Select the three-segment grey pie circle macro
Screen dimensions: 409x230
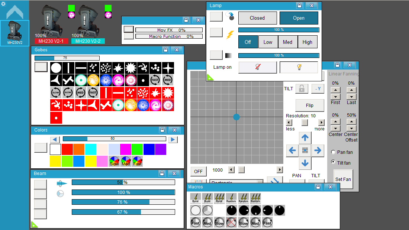pyautogui.click(x=207, y=210)
